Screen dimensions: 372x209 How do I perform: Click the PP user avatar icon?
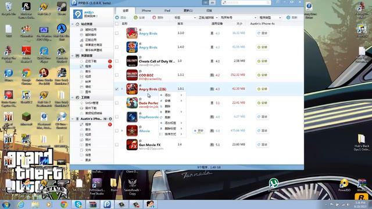click(x=77, y=14)
